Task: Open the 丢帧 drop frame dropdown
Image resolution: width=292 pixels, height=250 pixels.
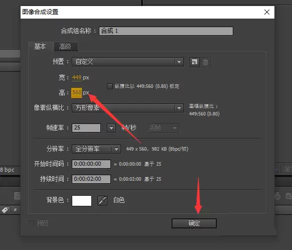Action: (162, 128)
